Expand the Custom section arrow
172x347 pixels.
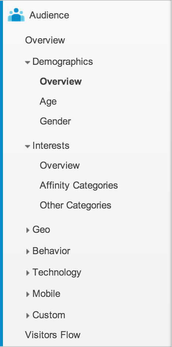click(28, 316)
